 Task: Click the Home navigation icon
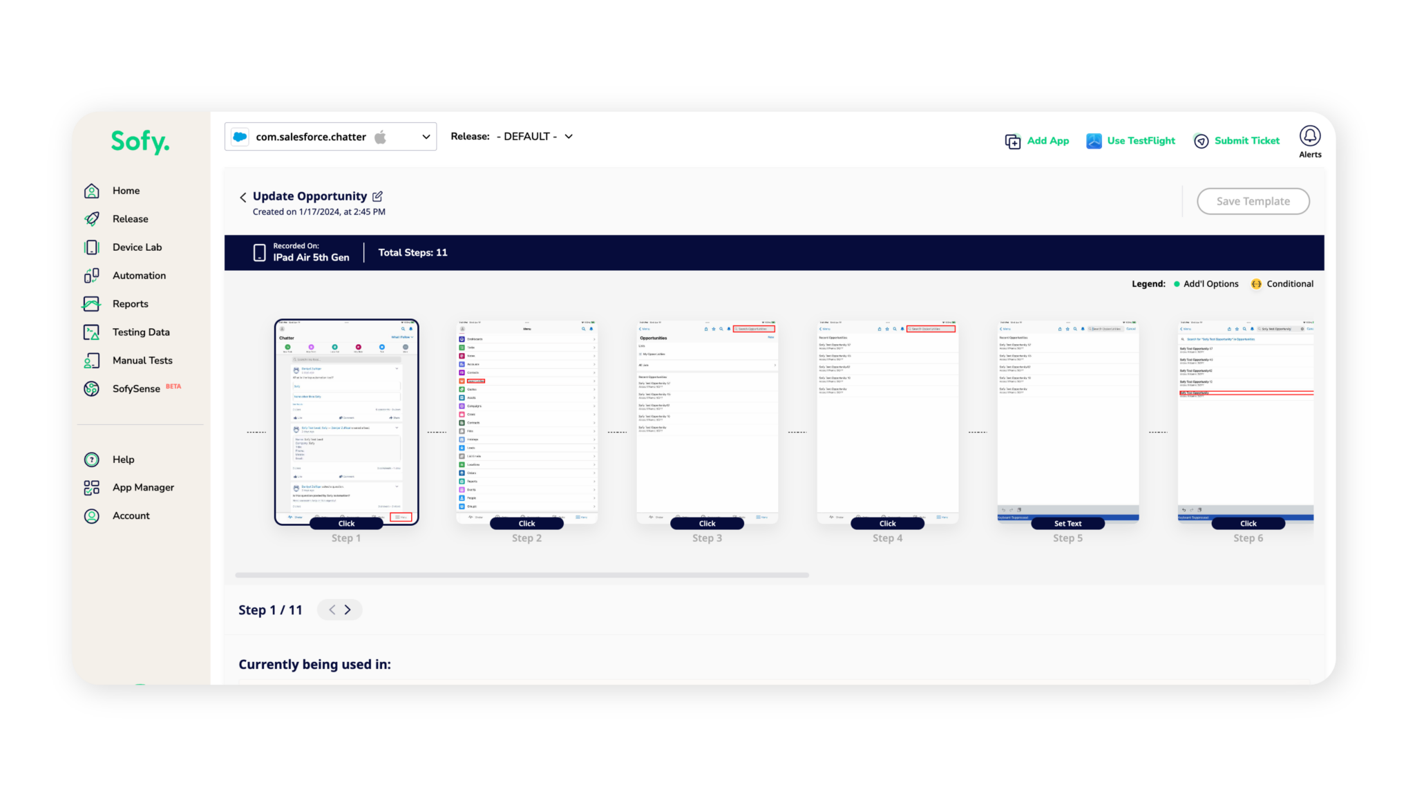(x=91, y=191)
